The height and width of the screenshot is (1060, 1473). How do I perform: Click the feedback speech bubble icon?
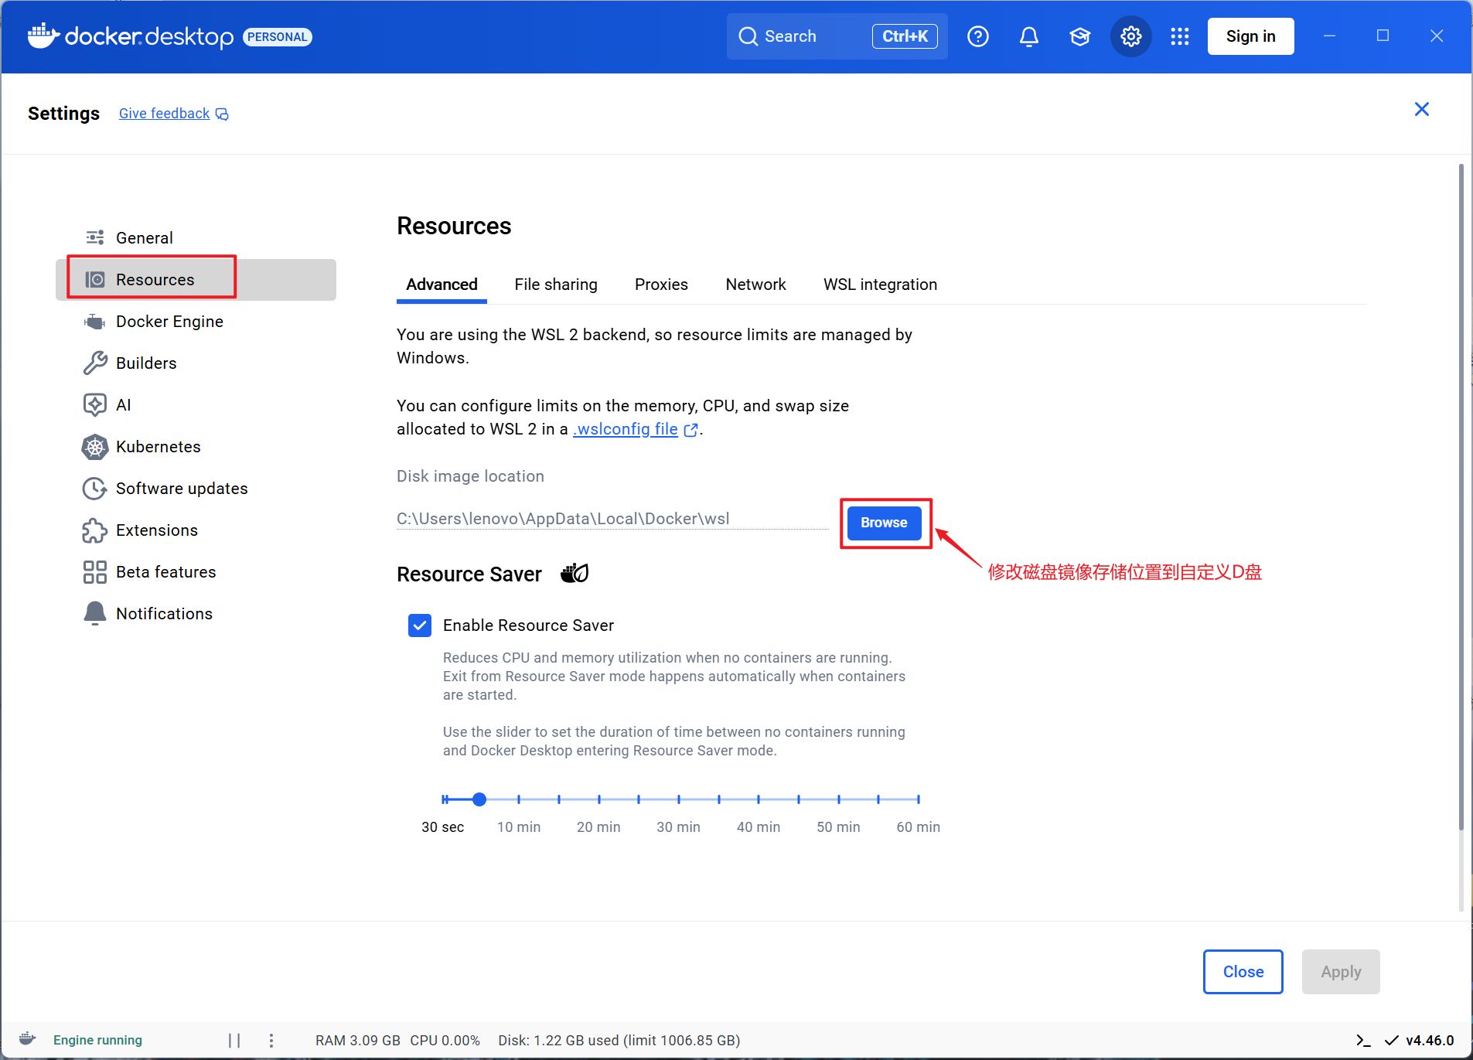(222, 114)
